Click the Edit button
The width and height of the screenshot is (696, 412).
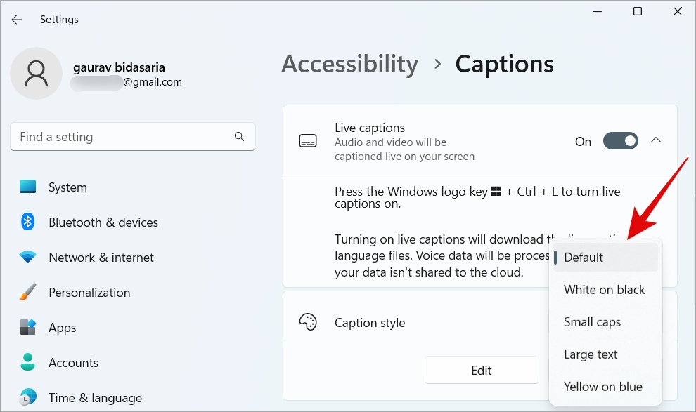click(482, 370)
